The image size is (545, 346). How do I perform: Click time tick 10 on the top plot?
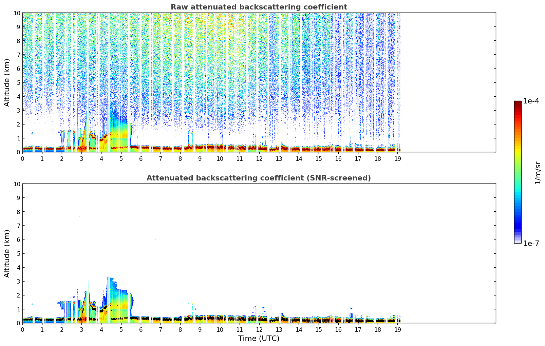tap(220, 158)
